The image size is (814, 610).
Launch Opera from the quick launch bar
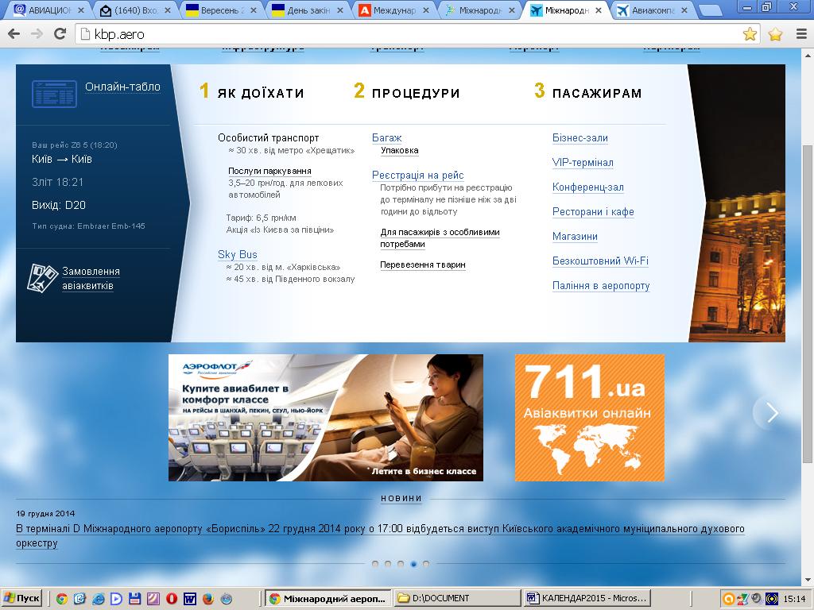point(171,598)
